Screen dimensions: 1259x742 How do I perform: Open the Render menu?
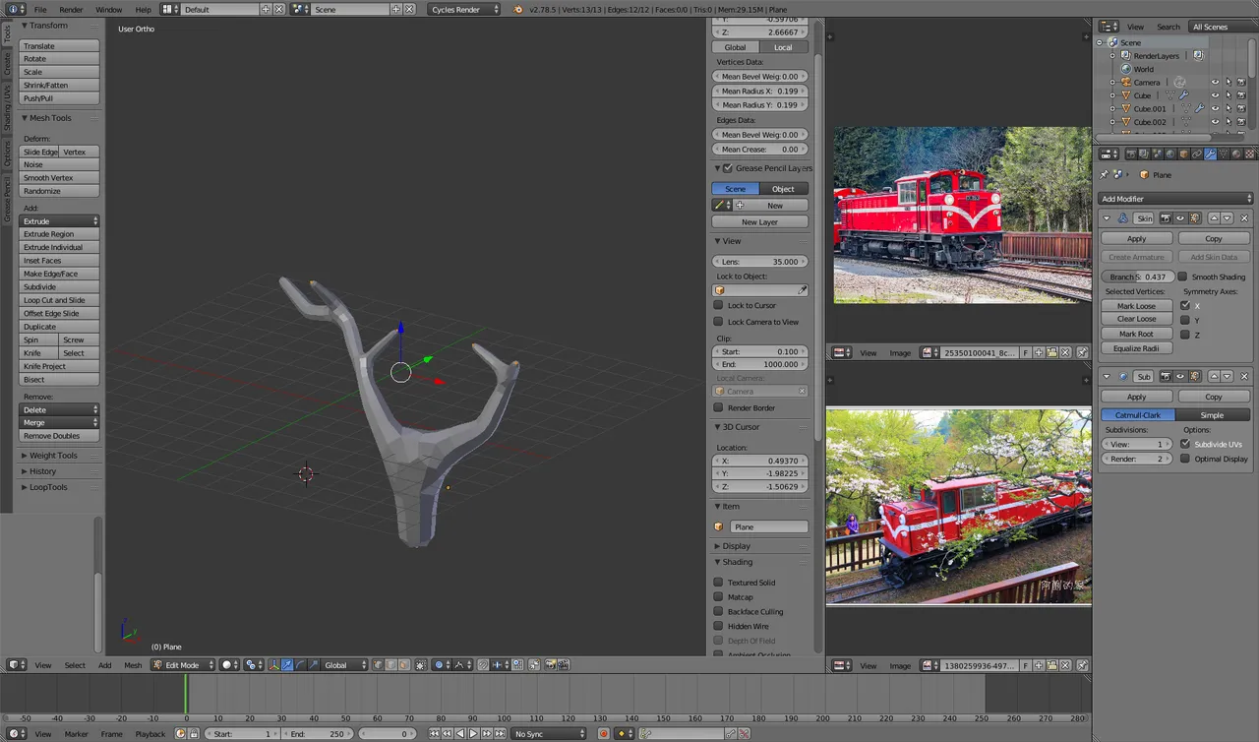point(71,9)
